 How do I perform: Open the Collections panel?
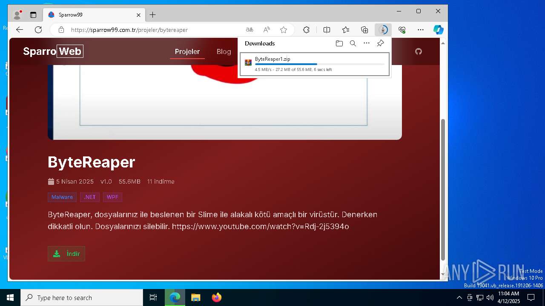(x=364, y=30)
